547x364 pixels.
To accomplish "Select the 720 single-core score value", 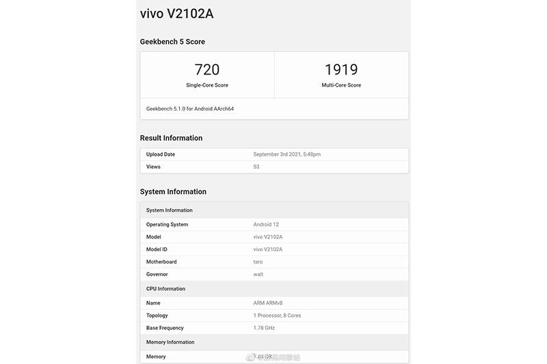I will pyautogui.click(x=207, y=70).
